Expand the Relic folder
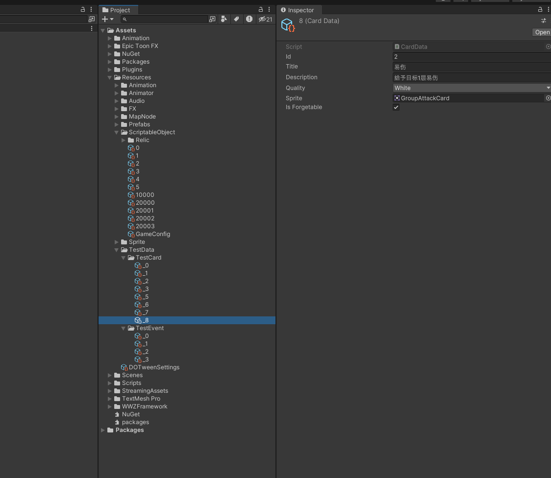The image size is (551, 478). click(x=124, y=140)
